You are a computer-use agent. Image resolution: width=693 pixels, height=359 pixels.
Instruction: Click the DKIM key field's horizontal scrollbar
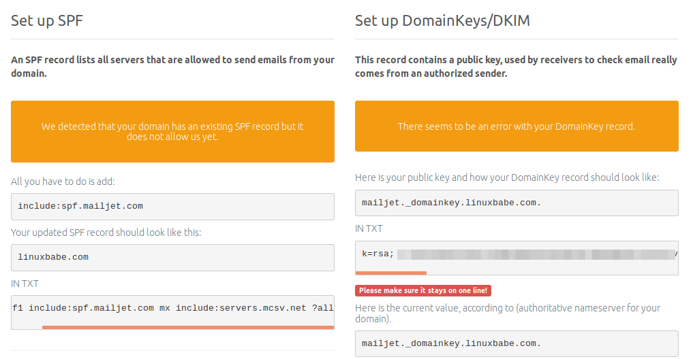390,273
